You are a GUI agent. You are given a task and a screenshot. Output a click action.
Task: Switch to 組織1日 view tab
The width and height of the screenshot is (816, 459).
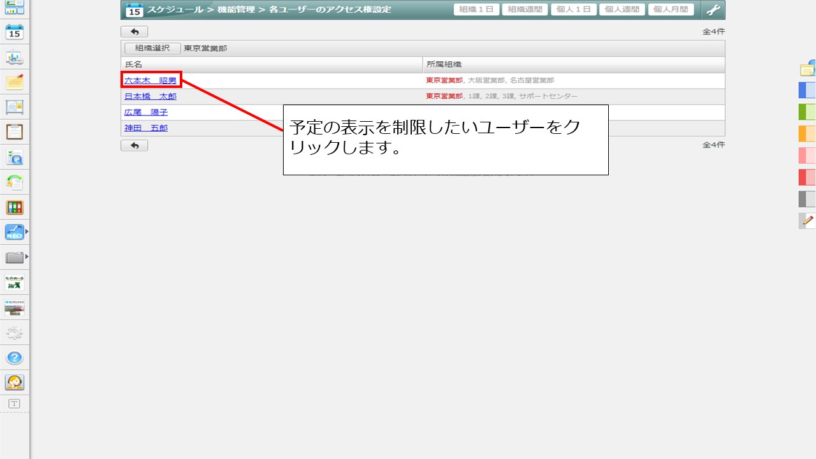(476, 10)
